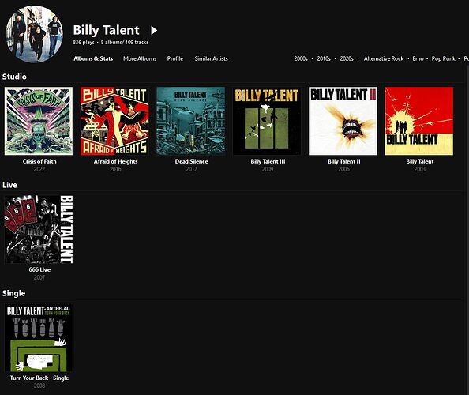Open the Afraid of Heights album cover

[x=114, y=121]
